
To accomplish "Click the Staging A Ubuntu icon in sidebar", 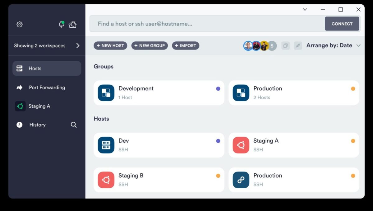I will (20, 106).
